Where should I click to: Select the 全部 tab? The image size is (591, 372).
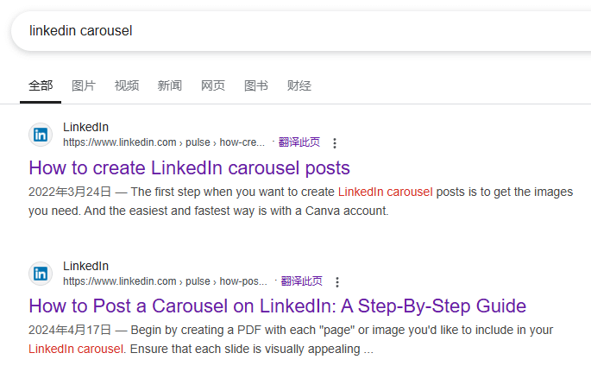coord(41,86)
